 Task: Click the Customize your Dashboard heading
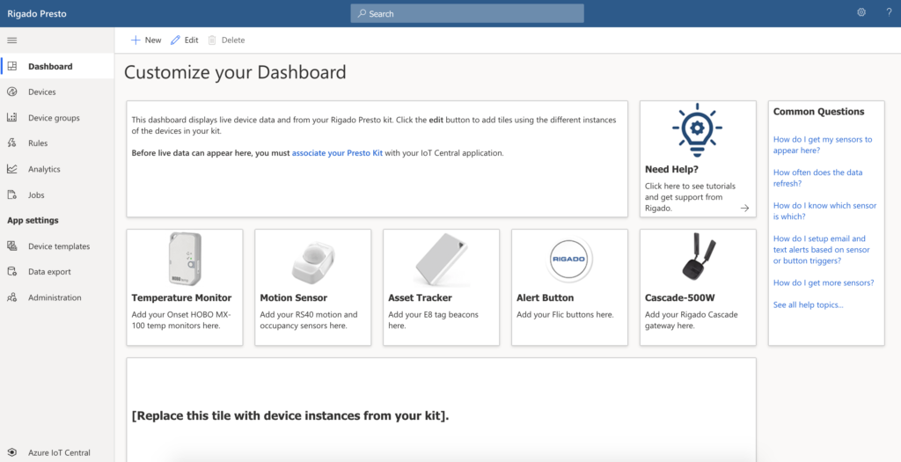pos(235,72)
